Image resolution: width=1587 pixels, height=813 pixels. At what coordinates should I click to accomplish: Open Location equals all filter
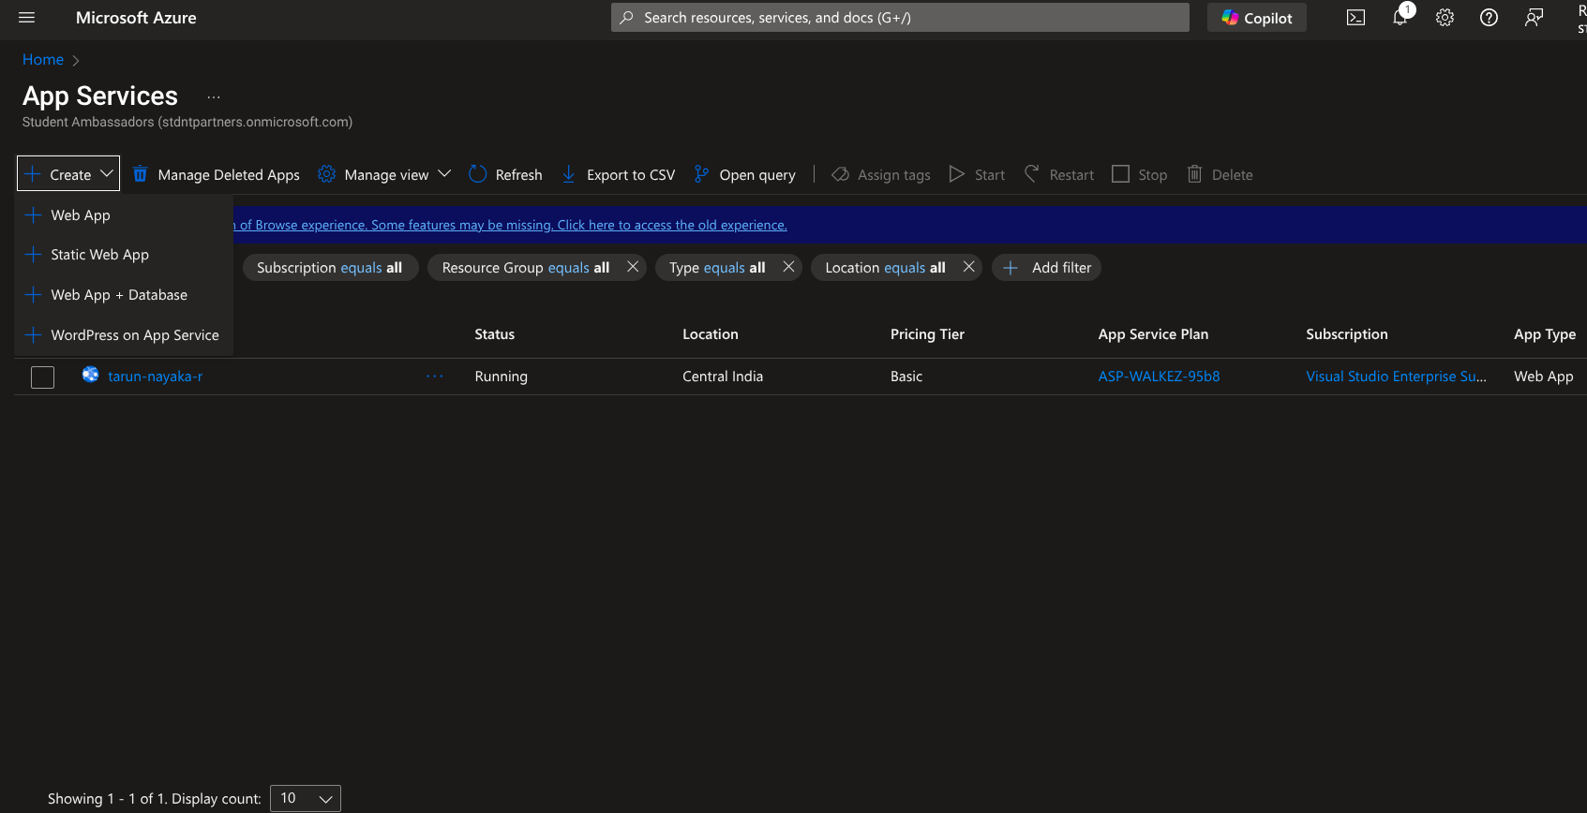(885, 268)
